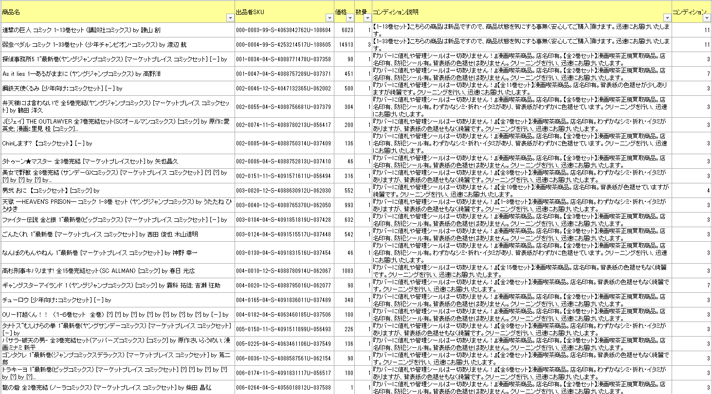The image size is (712, 394).
Task: Select the 天獄 HEAVEN'S PRISON product cell
Action: pos(117,205)
